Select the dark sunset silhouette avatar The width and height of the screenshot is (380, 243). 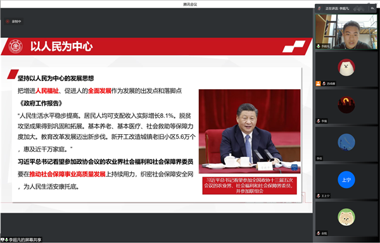(x=346, y=105)
